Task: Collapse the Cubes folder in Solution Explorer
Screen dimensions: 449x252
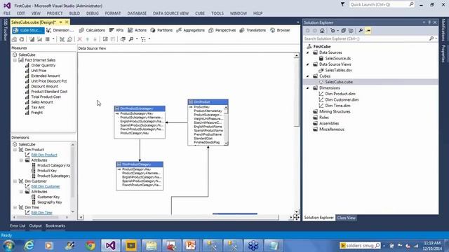Action: pyautogui.click(x=308, y=76)
